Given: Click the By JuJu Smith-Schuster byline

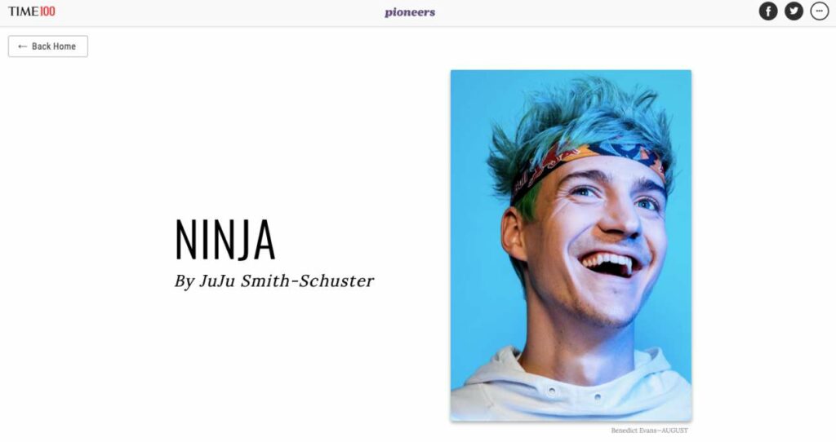Looking at the screenshot, I should [x=274, y=281].
